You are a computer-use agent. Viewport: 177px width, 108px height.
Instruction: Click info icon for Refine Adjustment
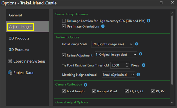(x=140, y=54)
